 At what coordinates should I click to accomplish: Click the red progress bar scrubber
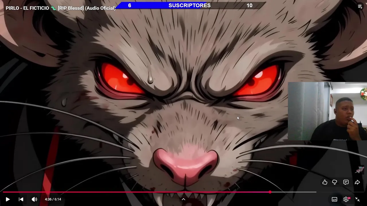[270, 192]
